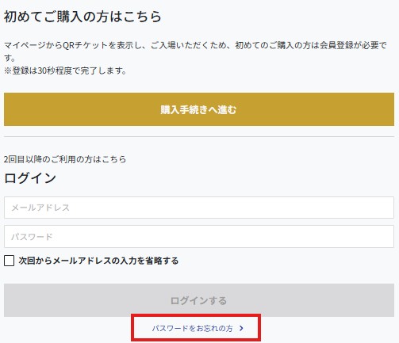The width and height of the screenshot is (399, 343).
Task: Click the 初めてご購入の方はこちら heading
Action: point(82,17)
